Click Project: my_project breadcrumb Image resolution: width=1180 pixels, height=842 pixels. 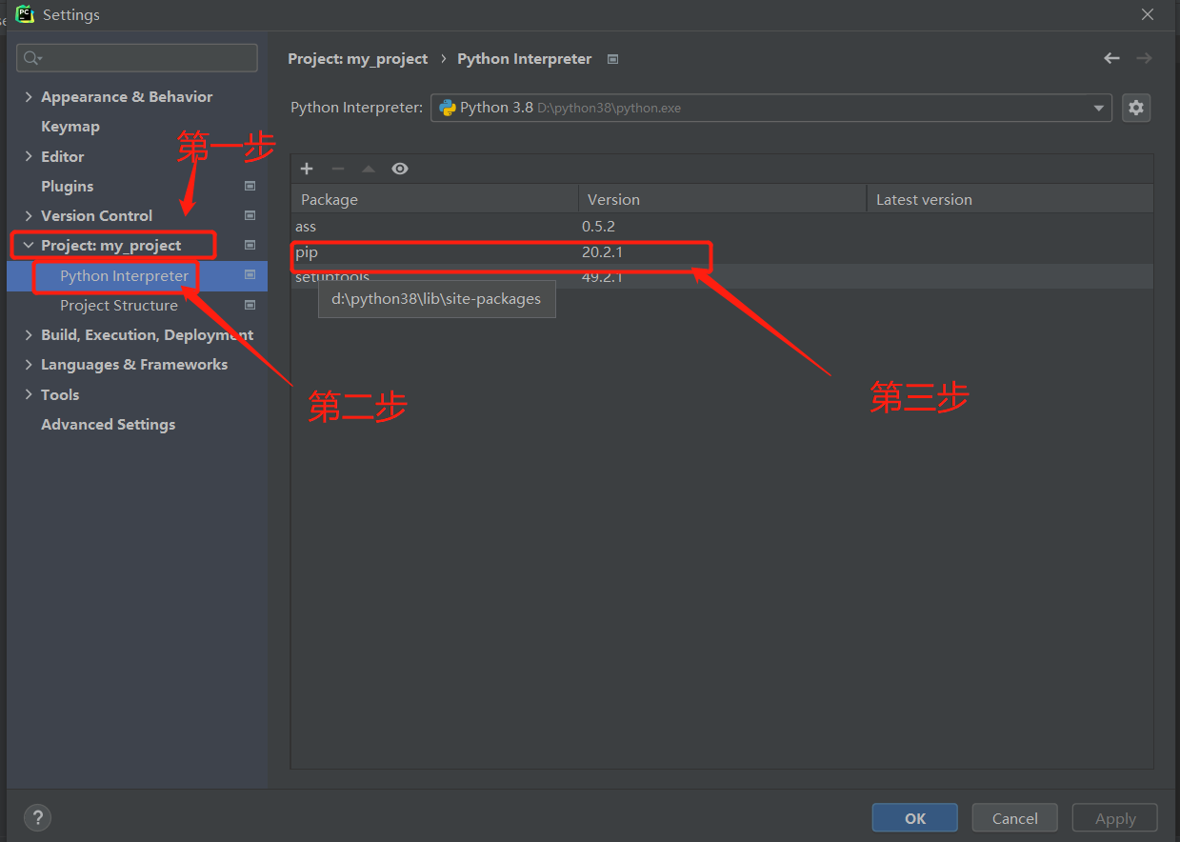(x=358, y=59)
